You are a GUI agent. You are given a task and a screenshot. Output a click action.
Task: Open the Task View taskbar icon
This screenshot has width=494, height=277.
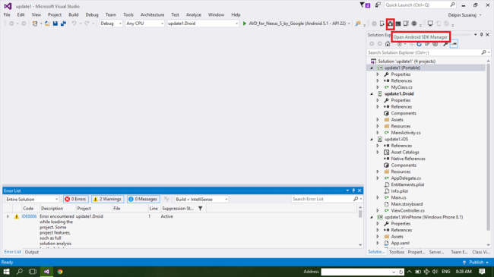pyautogui.click(x=33, y=272)
